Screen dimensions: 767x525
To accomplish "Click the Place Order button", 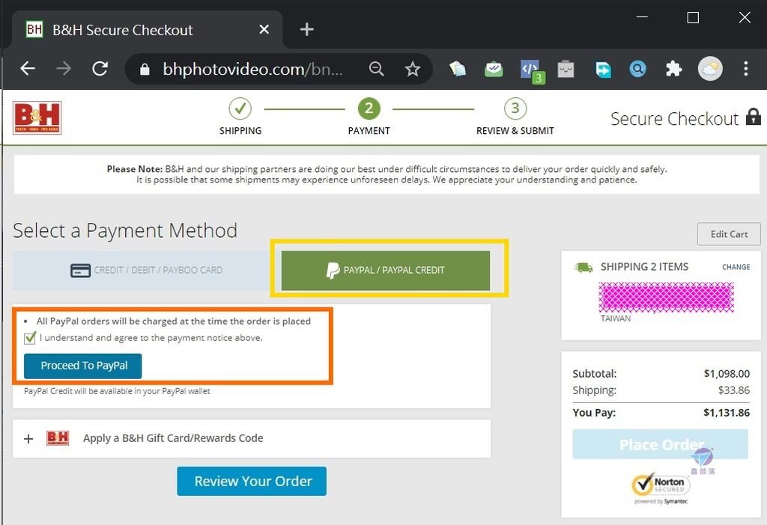I will [661, 444].
